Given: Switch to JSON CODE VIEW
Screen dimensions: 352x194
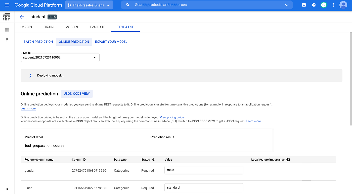Looking at the screenshot, I should pos(77,93).
